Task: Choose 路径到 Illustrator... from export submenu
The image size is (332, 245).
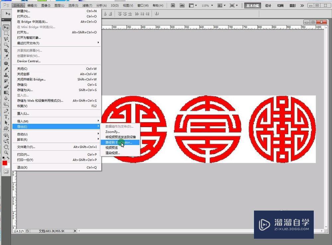Action: pos(120,142)
